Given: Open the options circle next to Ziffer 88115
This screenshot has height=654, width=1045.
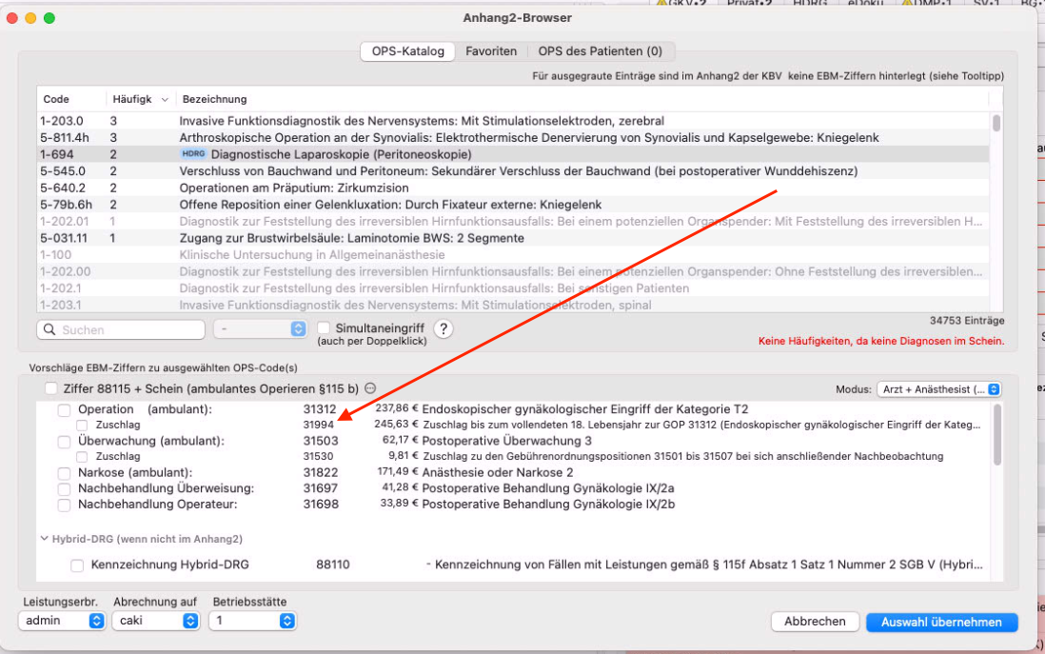Looking at the screenshot, I should pos(370,388).
